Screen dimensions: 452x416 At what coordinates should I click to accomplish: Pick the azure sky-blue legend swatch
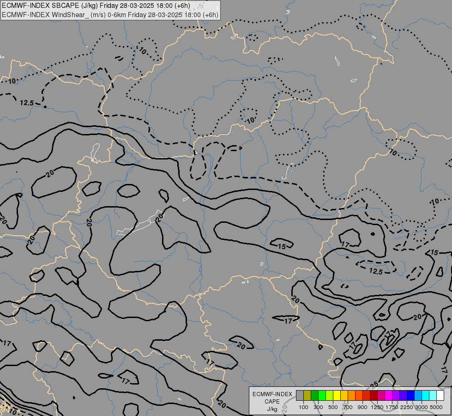pos(418,395)
